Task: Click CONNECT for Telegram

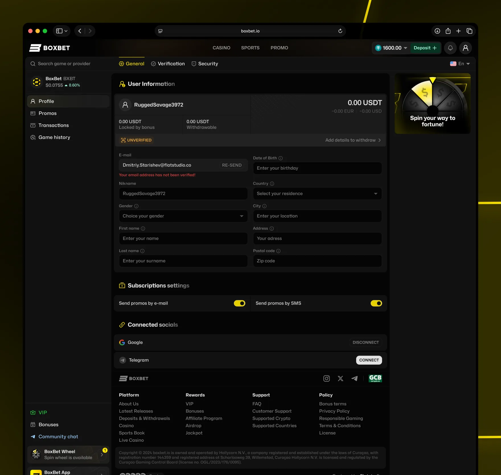Action: tap(369, 360)
